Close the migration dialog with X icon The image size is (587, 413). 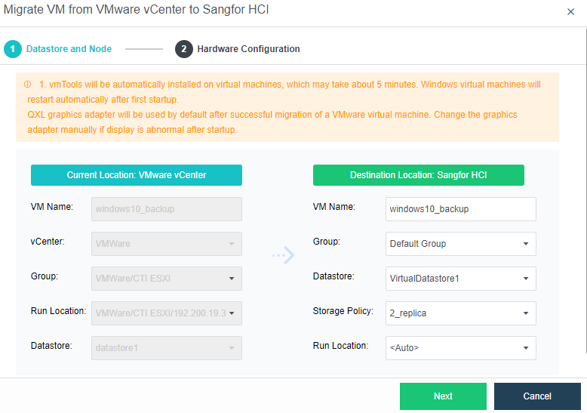[570, 12]
